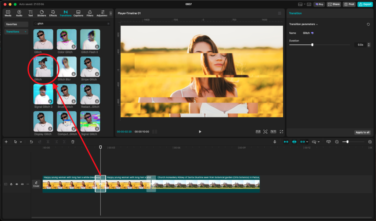This screenshot has width=376, height=221.
Task: Redo the last action
Action: coord(40,142)
